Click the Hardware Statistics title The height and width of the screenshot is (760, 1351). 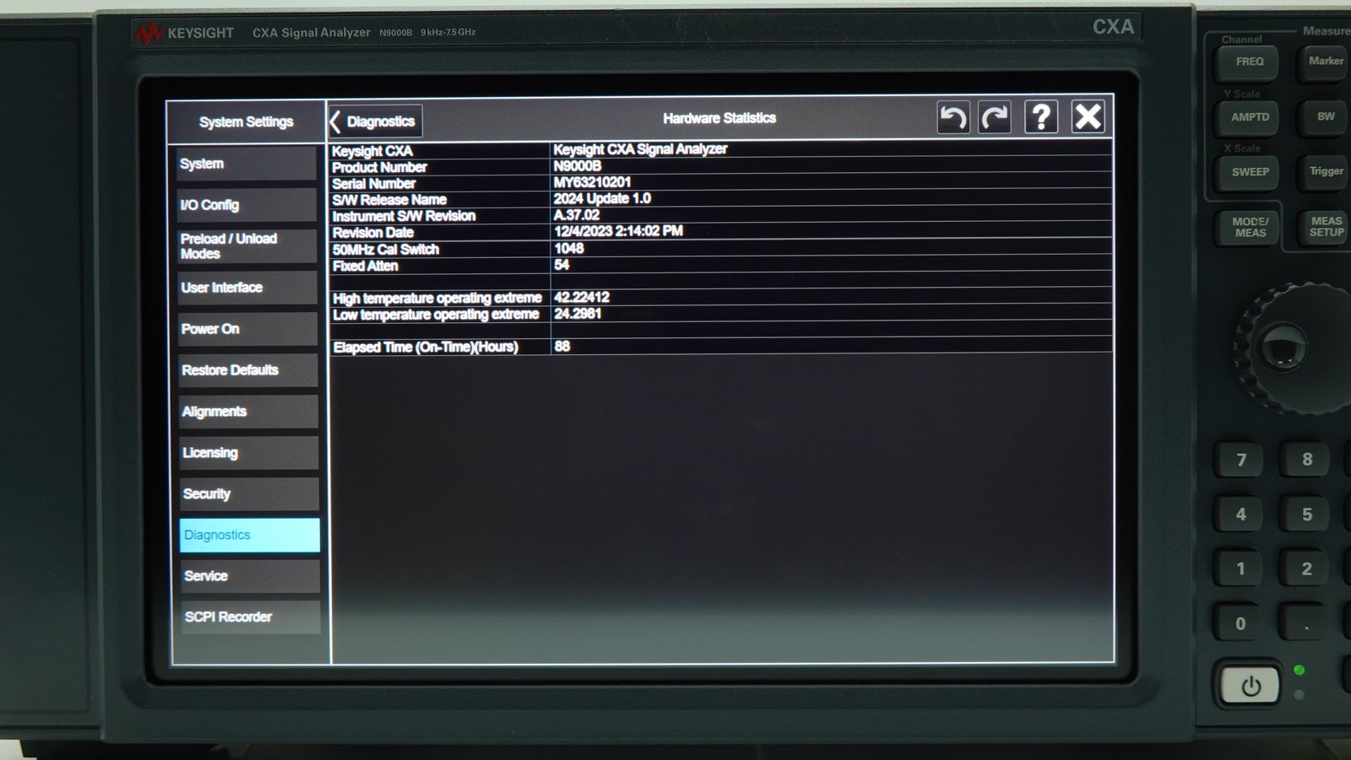(x=719, y=118)
